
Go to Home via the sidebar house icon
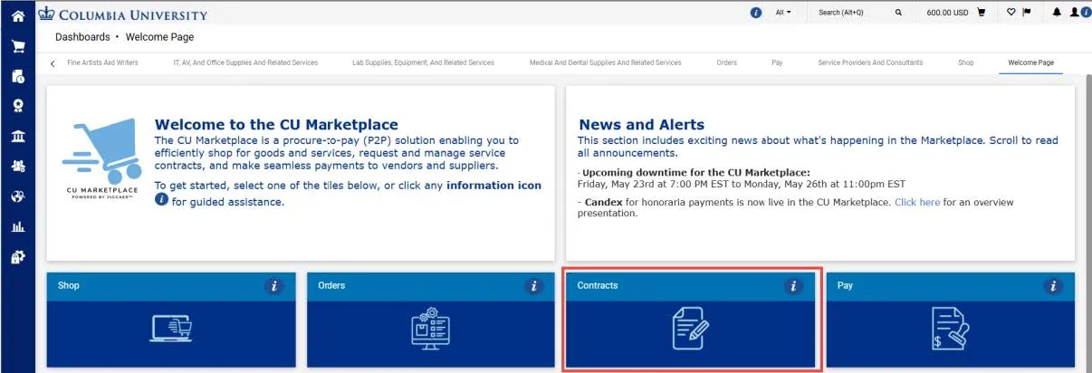[17, 15]
